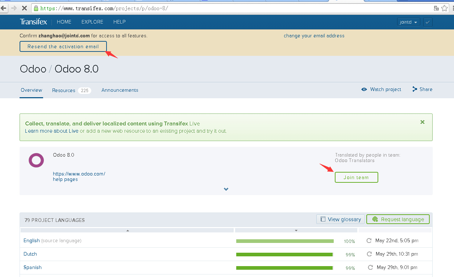454x277 pixels.
Task: Click Resend the activation email button
Action: 63,46
